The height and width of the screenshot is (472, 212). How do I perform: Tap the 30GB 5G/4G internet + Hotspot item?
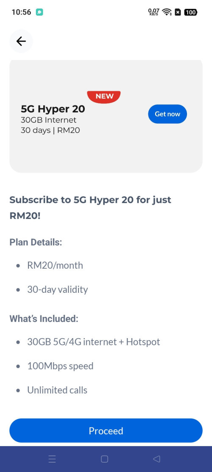click(x=94, y=342)
